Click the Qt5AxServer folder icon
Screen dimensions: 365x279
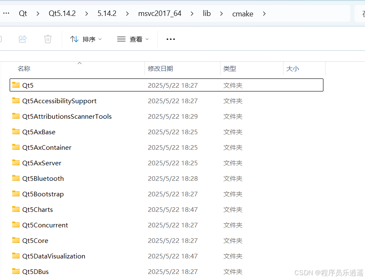click(16, 162)
